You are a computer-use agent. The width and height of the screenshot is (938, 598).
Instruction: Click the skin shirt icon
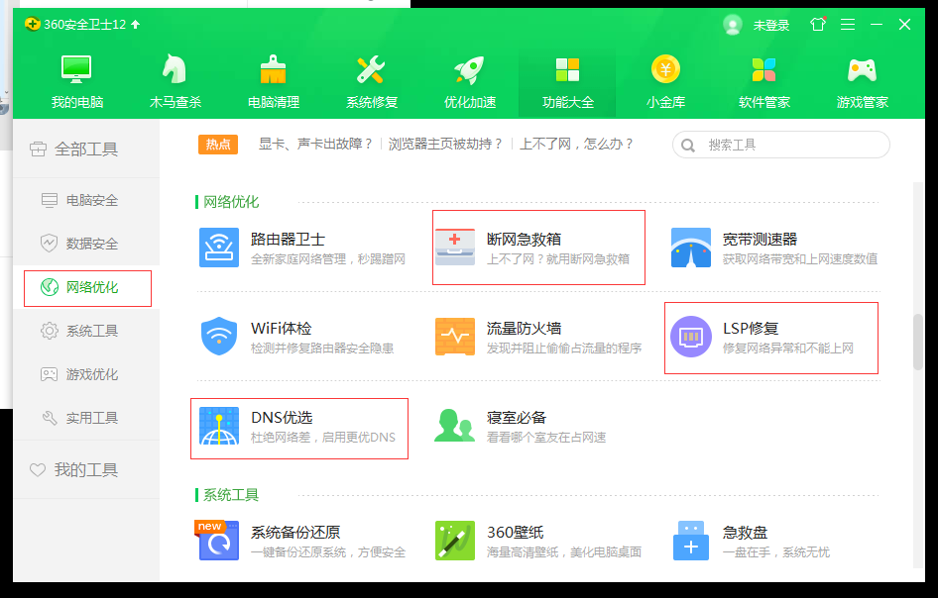(818, 25)
